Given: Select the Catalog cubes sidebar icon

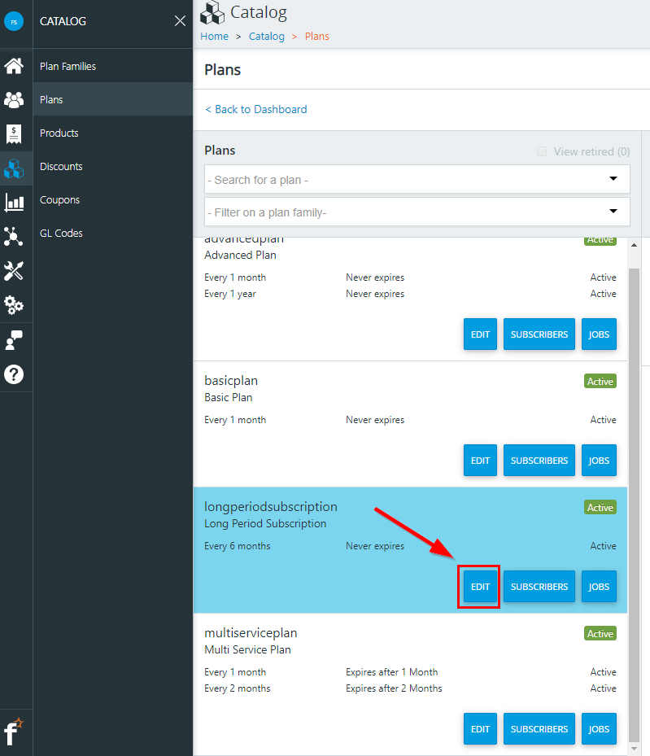Looking at the screenshot, I should coord(14,168).
